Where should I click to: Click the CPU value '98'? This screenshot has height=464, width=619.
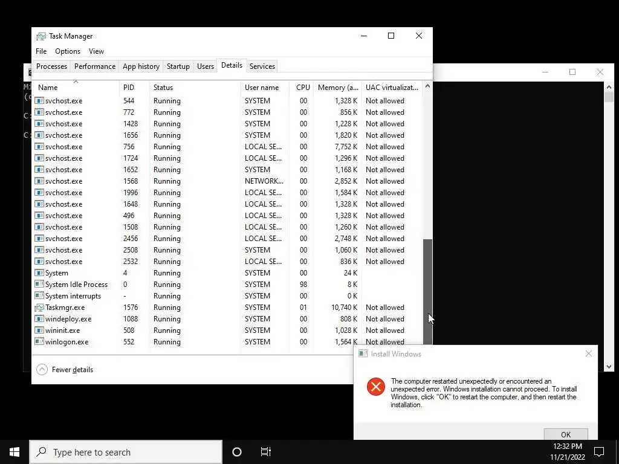click(x=303, y=285)
